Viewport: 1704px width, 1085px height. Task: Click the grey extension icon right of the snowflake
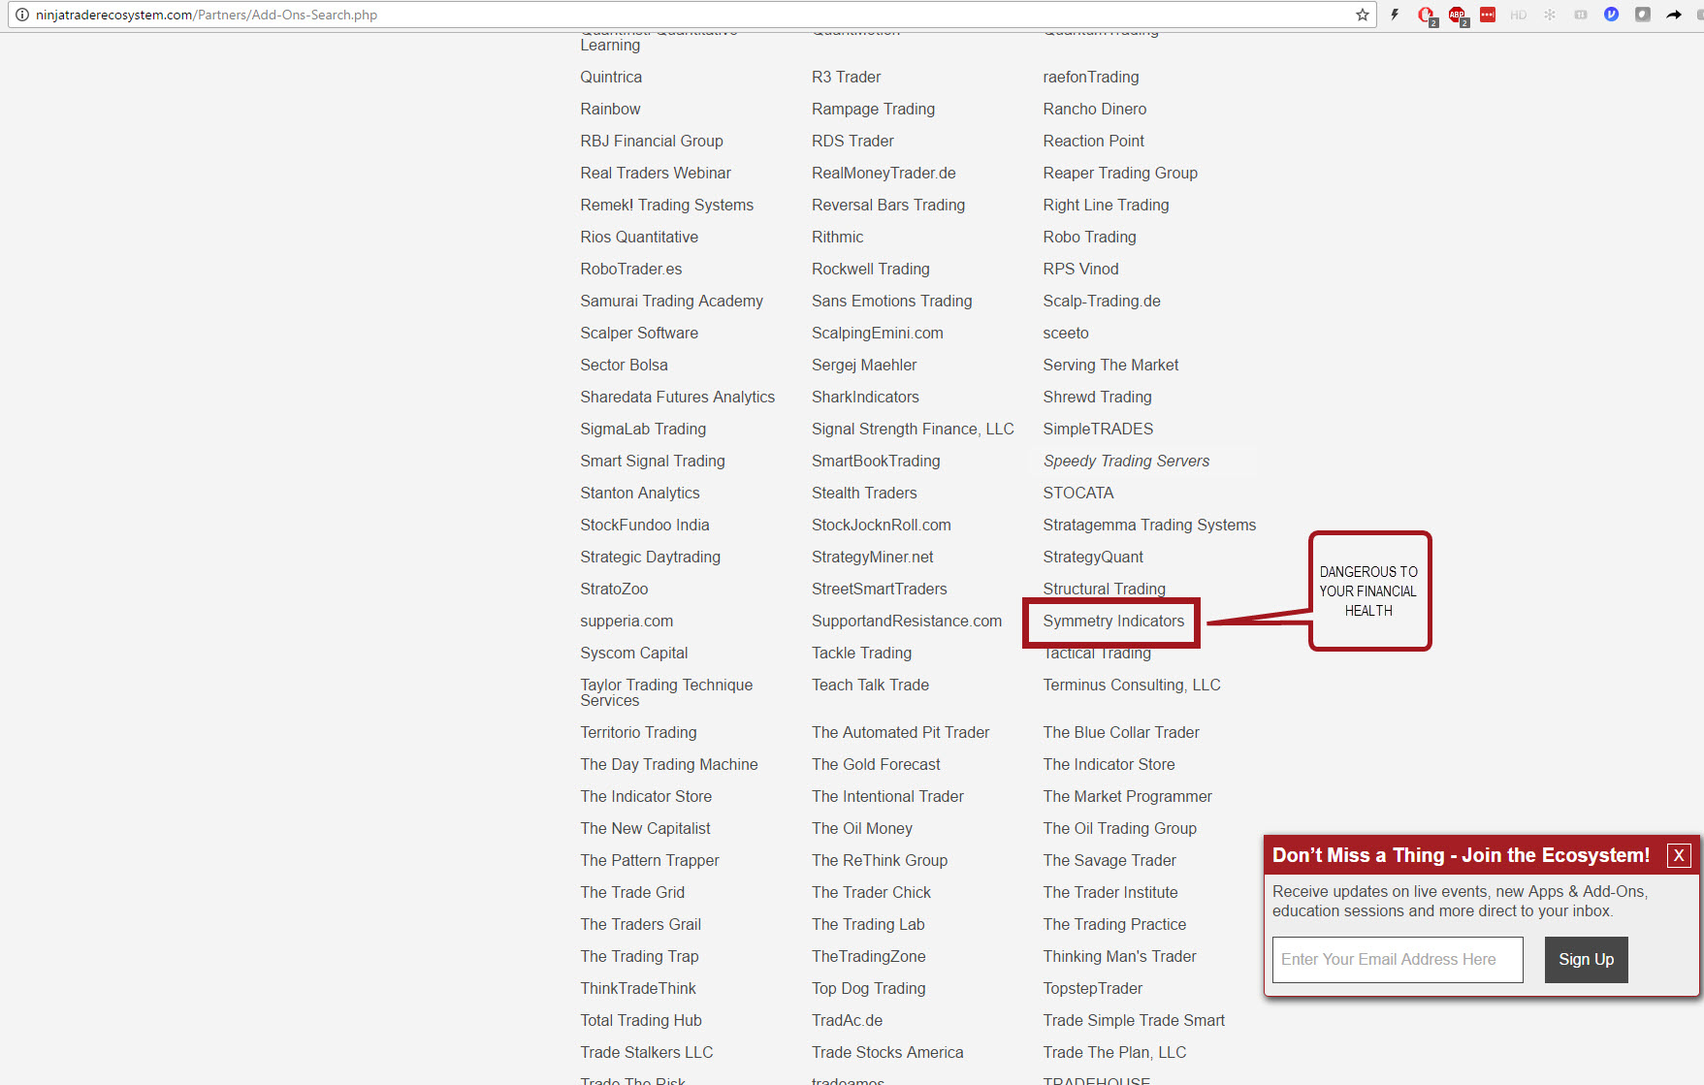tap(1581, 15)
